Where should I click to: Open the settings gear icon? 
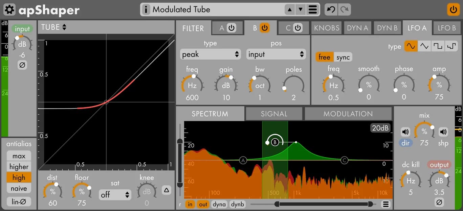click(9, 10)
